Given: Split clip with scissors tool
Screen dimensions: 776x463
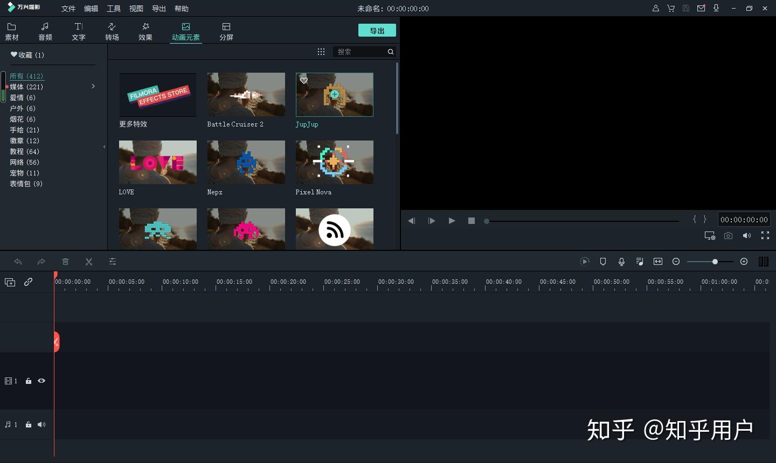Looking at the screenshot, I should 89,262.
